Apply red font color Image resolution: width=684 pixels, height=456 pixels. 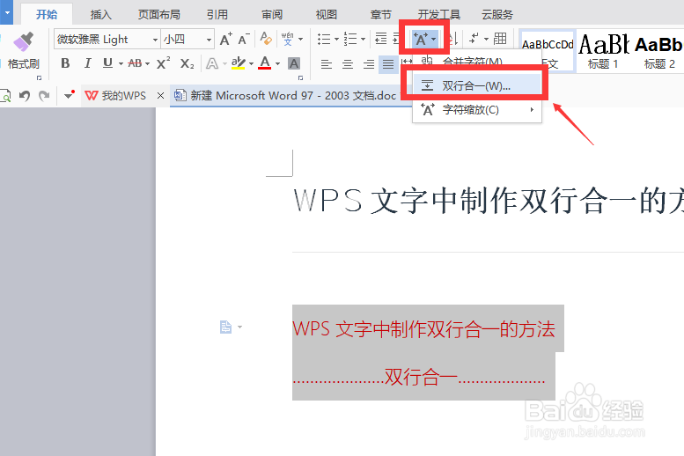pos(265,63)
